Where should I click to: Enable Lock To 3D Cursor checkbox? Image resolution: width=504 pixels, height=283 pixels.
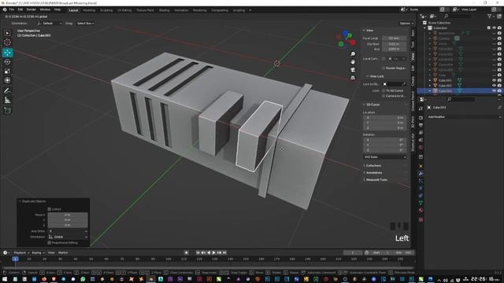(384, 91)
